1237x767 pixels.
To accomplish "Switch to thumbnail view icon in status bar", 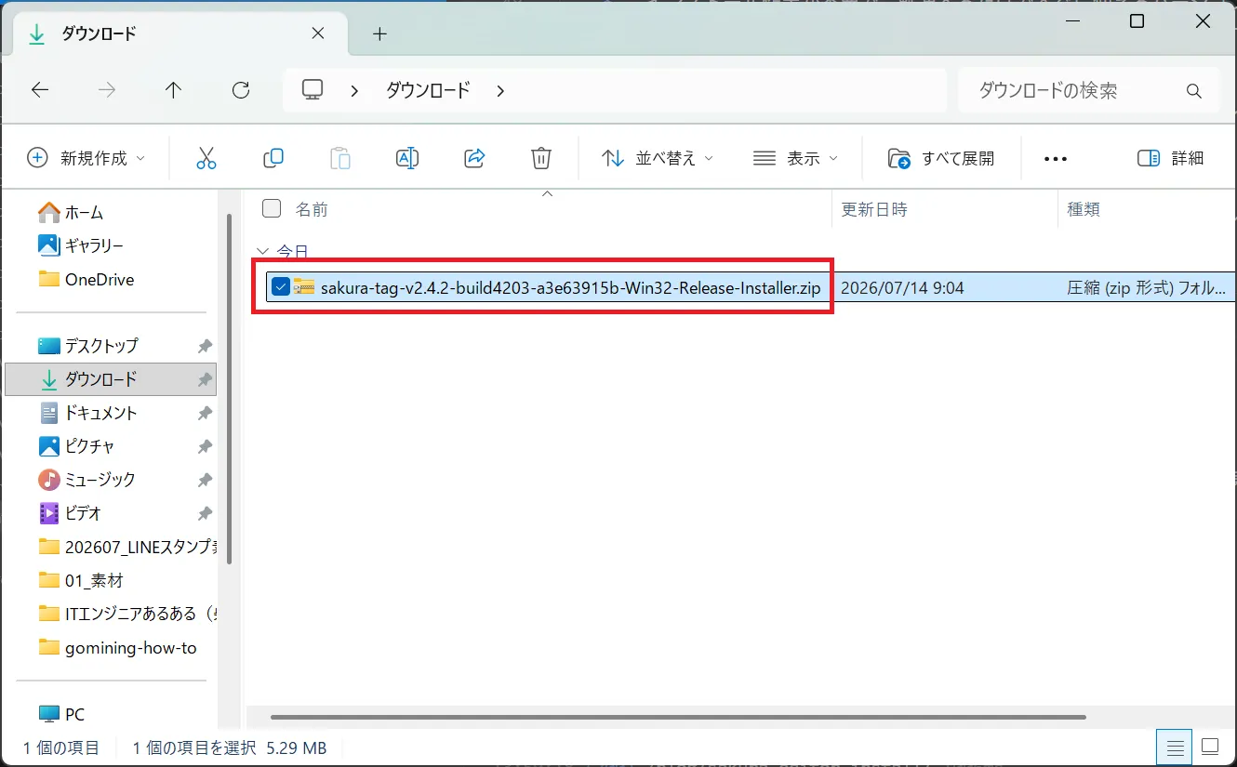I will click(1210, 747).
